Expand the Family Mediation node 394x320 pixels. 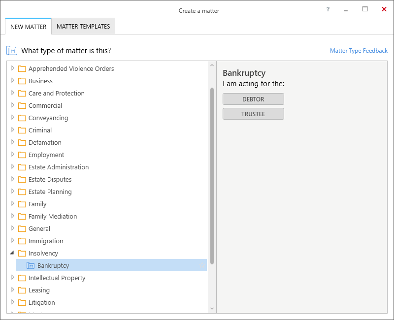click(x=13, y=216)
